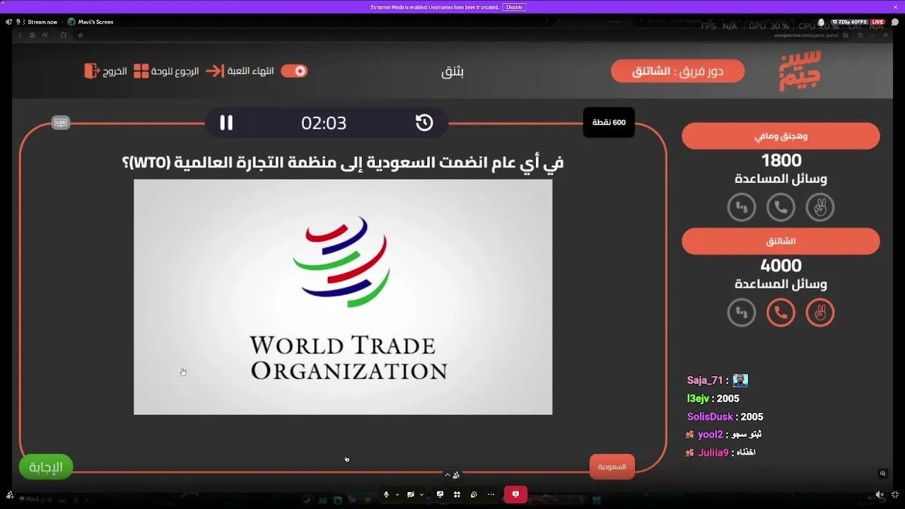This screenshot has height=509, width=905.
Task: Open more options three-dots in call bar
Action: 491,494
